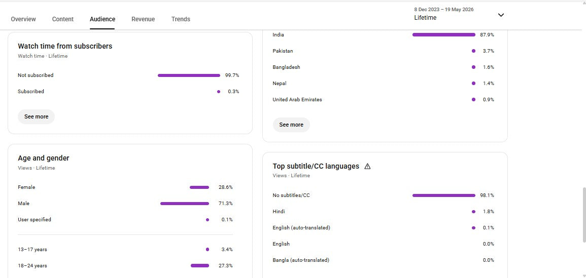The width and height of the screenshot is (586, 278).
Task: Click the Male percentage bar
Action: pyautogui.click(x=185, y=204)
